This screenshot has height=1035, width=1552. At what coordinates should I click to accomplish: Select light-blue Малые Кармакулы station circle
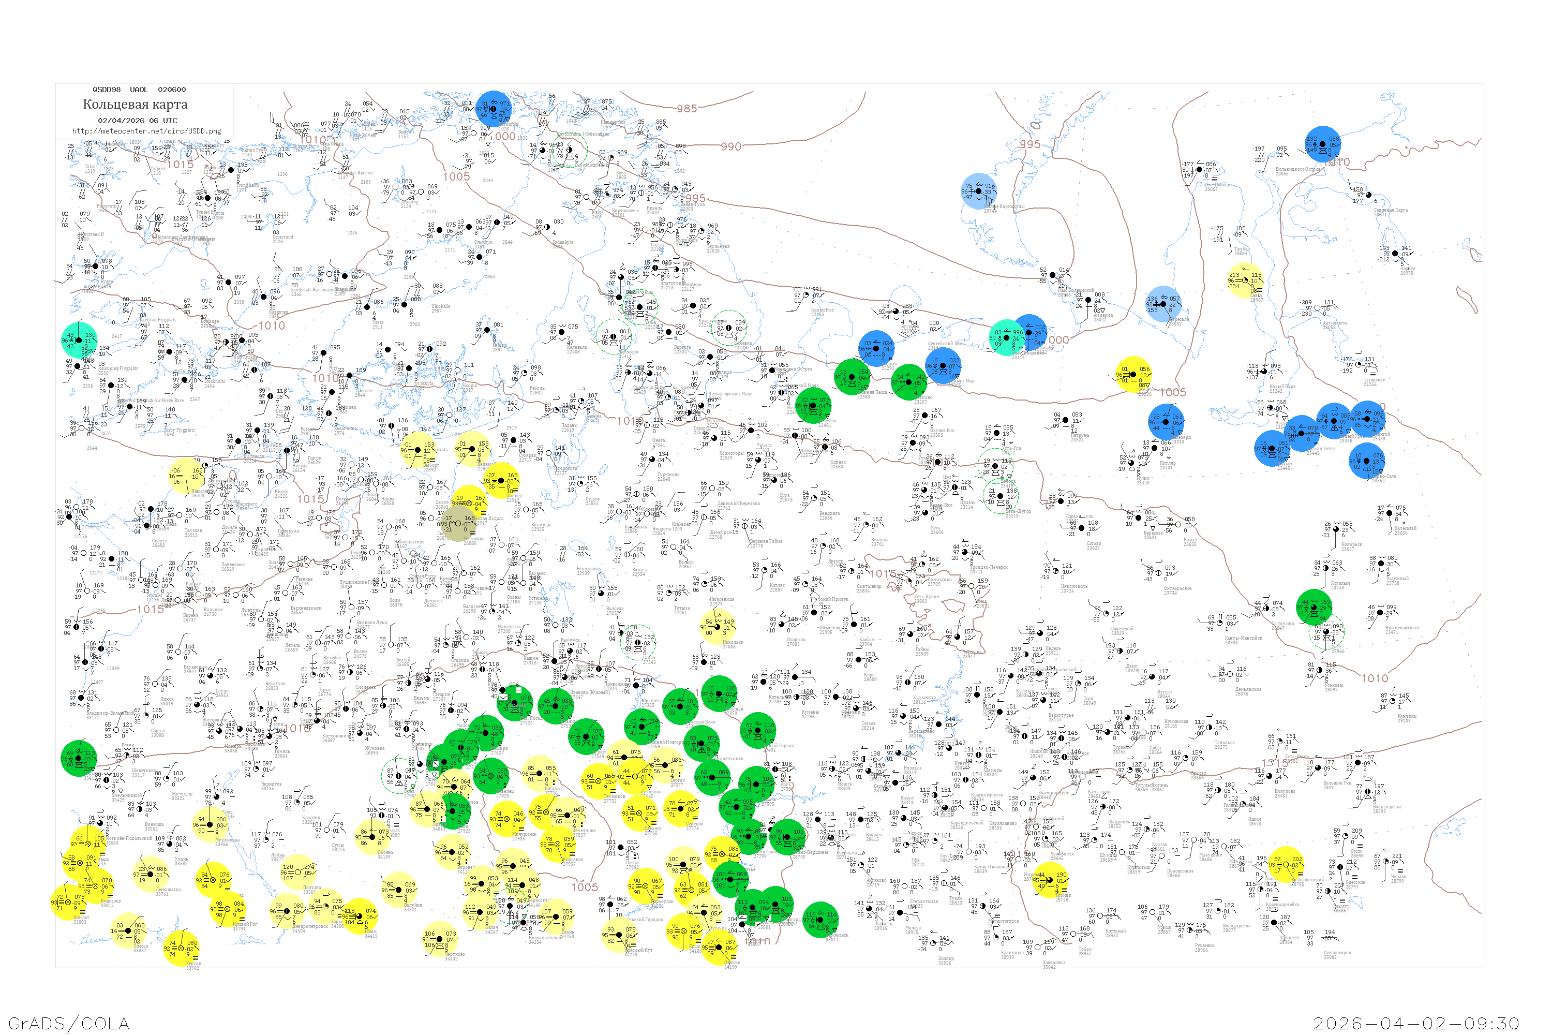[x=979, y=191]
